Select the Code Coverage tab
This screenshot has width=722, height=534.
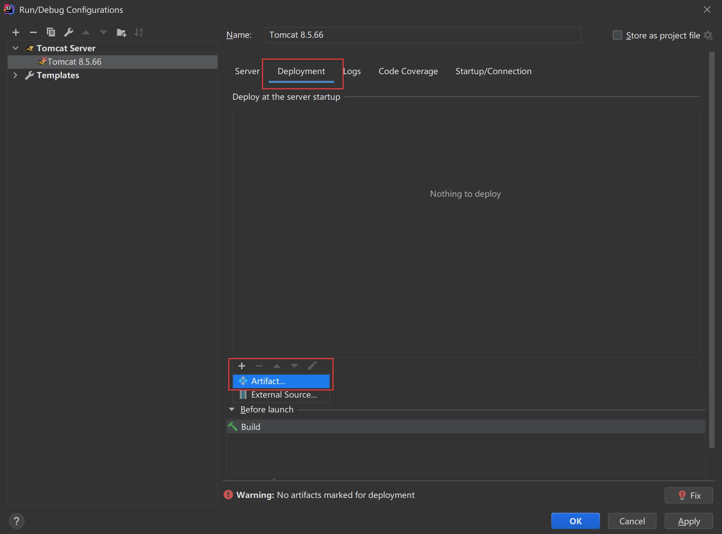[408, 71]
